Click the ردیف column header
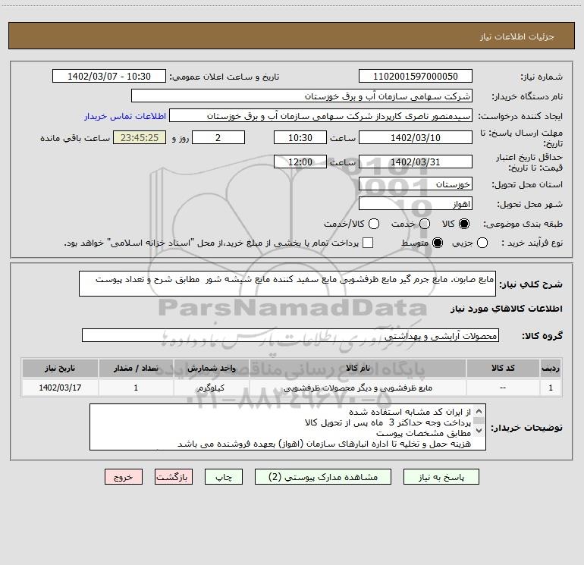 [x=551, y=368]
